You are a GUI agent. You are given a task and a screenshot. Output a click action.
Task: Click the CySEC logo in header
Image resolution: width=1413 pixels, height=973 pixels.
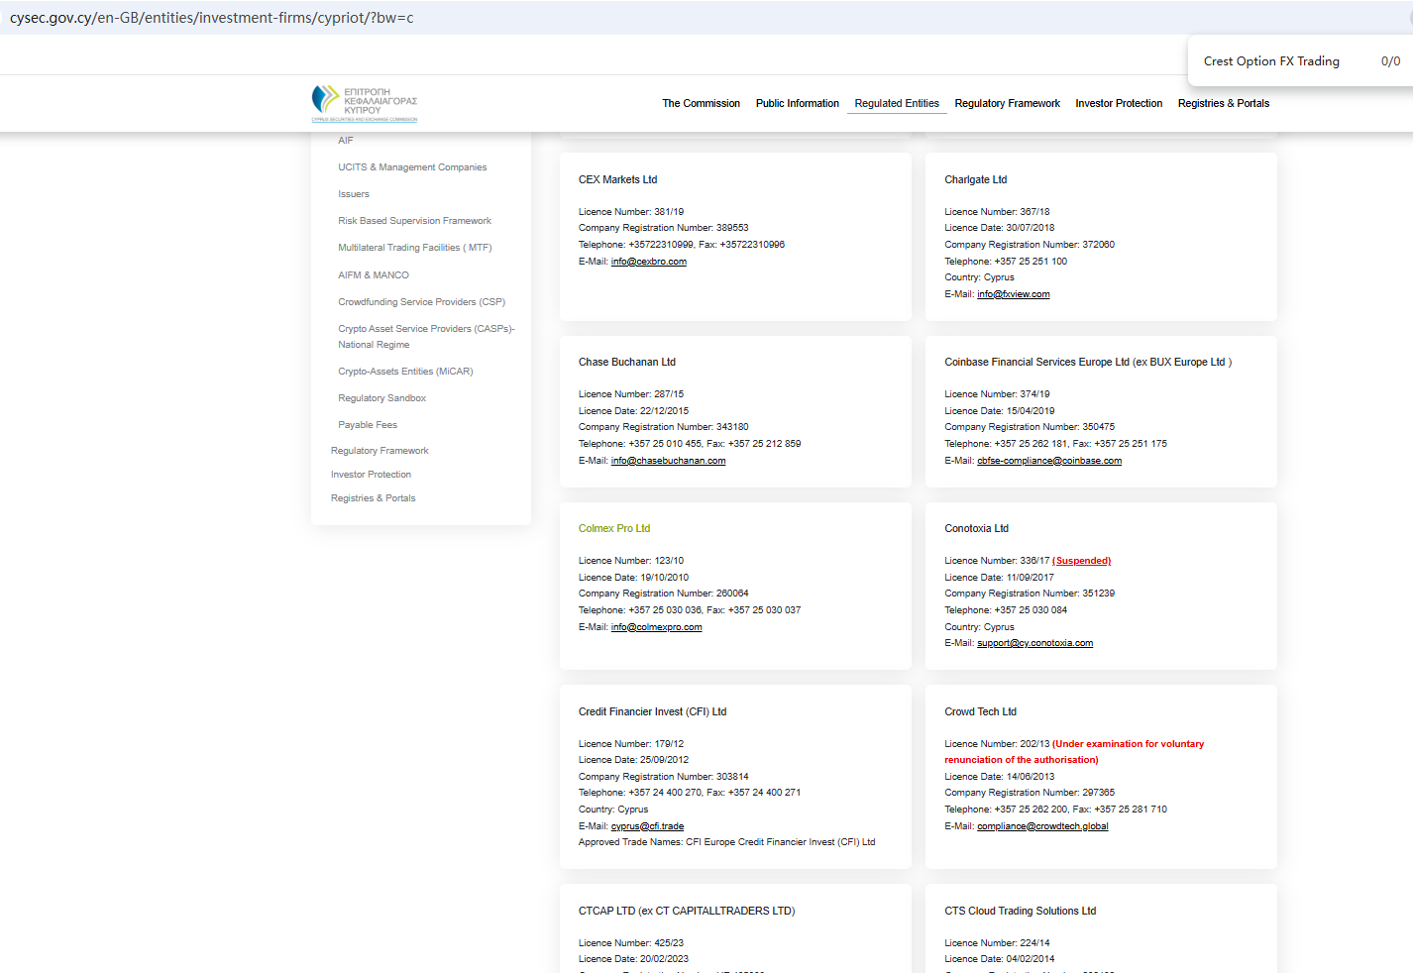click(x=364, y=103)
